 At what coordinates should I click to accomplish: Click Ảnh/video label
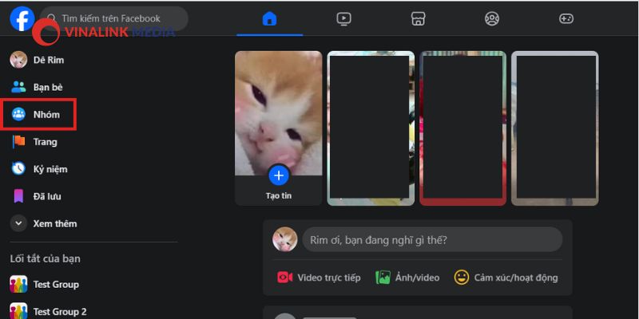tap(417, 278)
